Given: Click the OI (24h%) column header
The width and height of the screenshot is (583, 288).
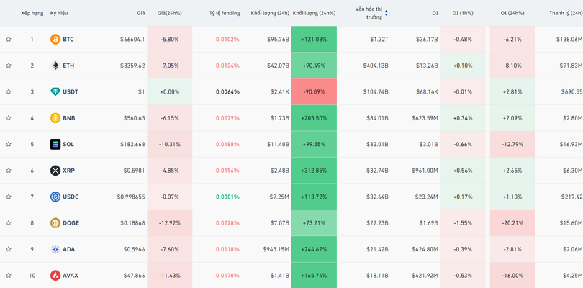Looking at the screenshot, I should click(512, 13).
